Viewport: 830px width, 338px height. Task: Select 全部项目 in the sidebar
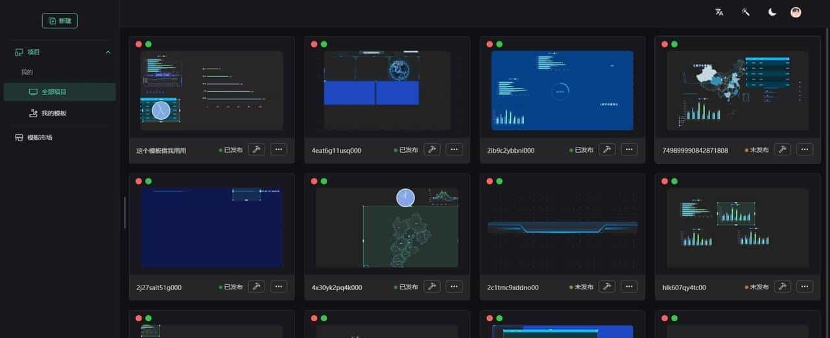pos(60,92)
